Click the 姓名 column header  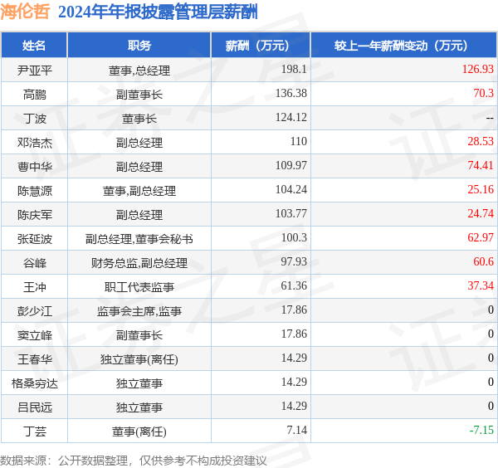(34, 46)
